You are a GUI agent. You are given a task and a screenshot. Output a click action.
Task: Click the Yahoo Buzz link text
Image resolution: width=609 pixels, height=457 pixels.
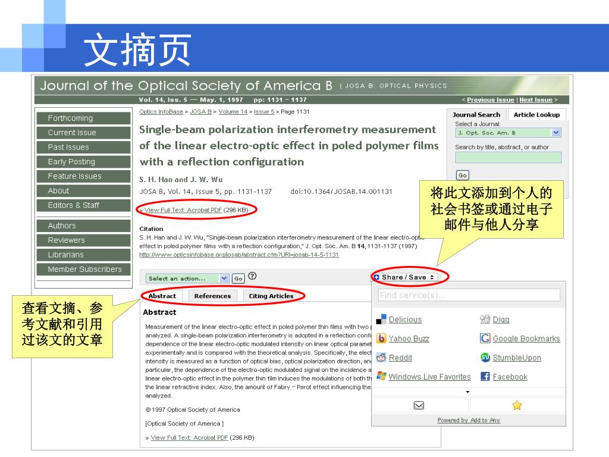pos(409,339)
